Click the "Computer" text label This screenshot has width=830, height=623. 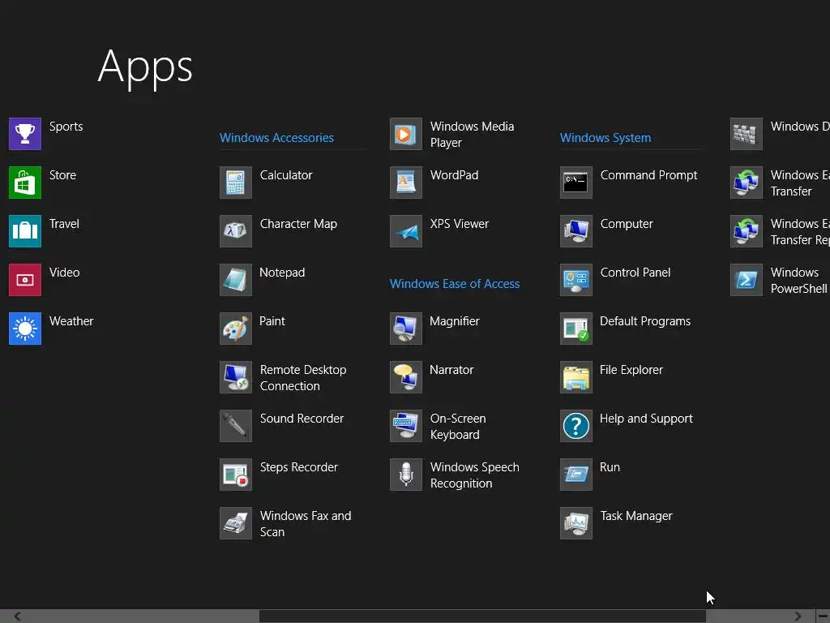627,224
